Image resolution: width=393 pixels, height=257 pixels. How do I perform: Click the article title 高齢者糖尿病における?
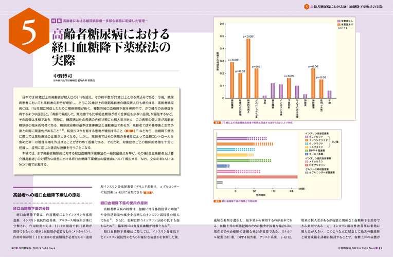pyautogui.click(x=111, y=34)
